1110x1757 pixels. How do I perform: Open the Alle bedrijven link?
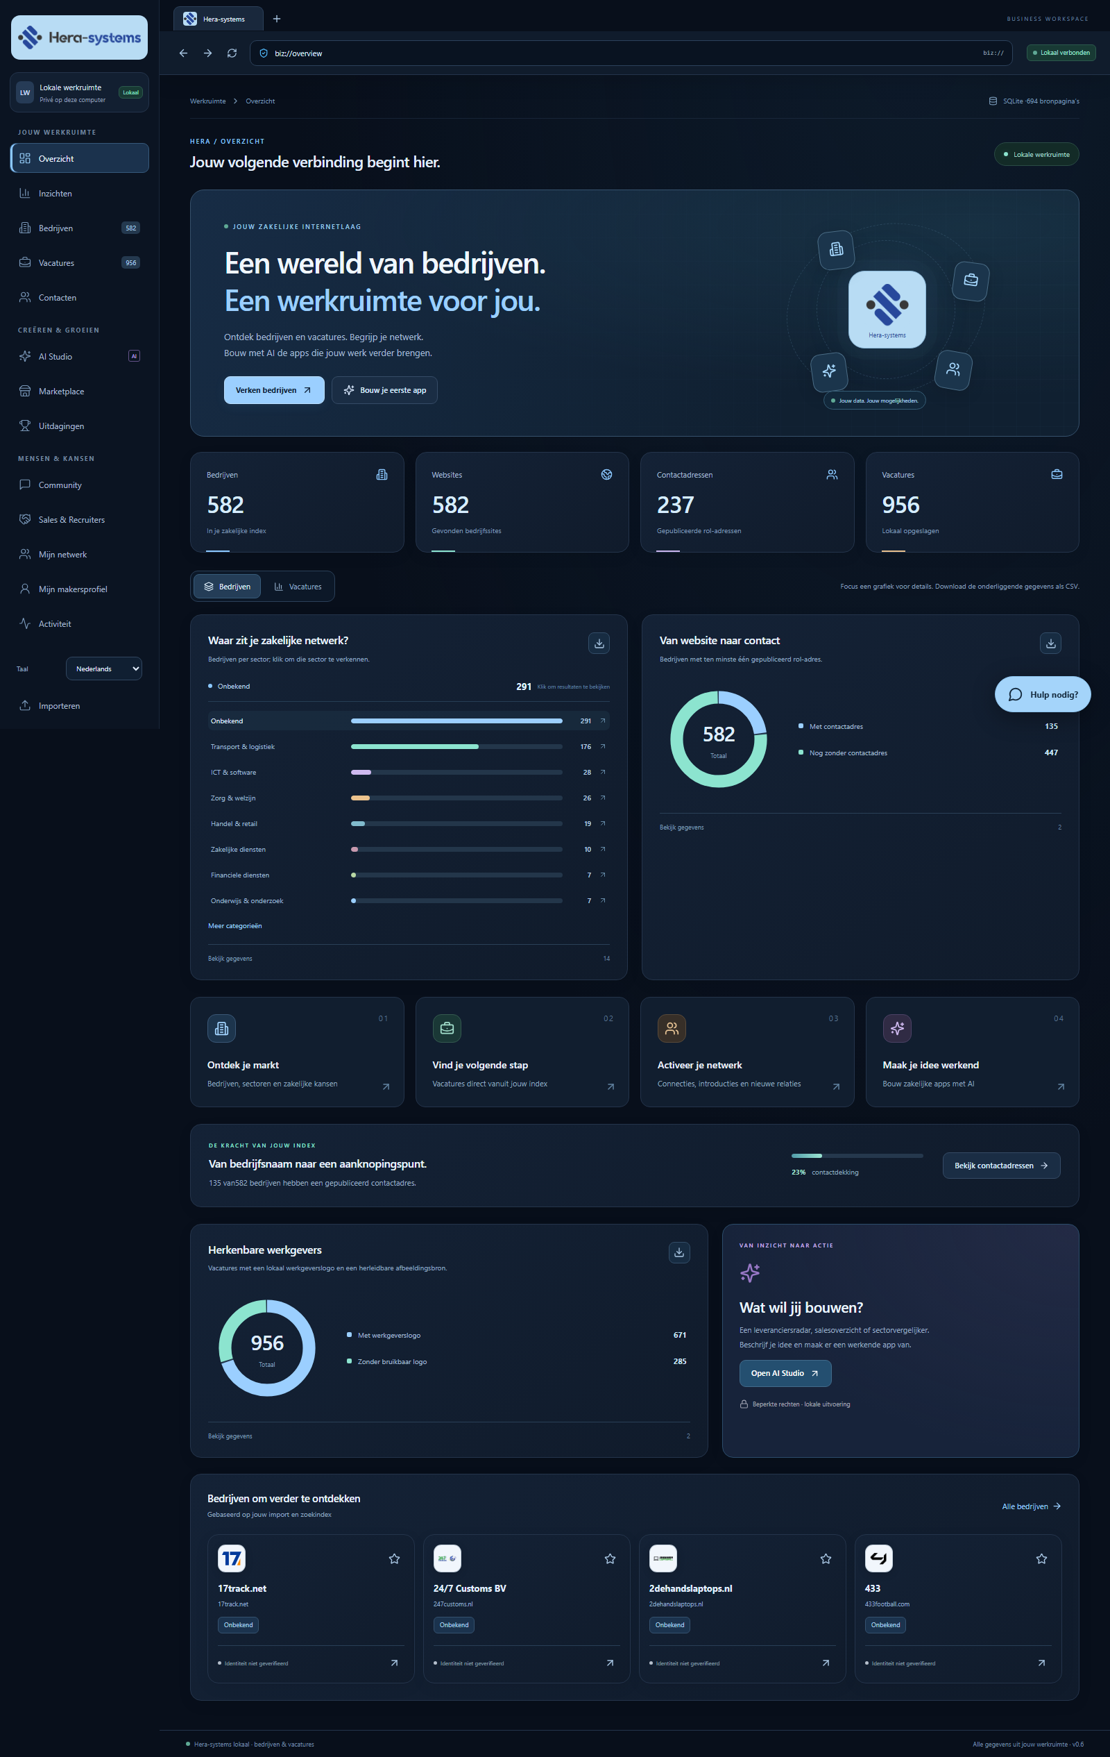pyautogui.click(x=1031, y=1506)
